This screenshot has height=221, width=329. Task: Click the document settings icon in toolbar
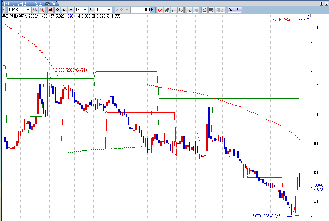coord(189,10)
